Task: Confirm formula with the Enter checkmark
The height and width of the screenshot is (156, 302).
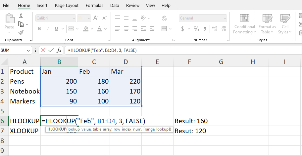Action: point(51,50)
